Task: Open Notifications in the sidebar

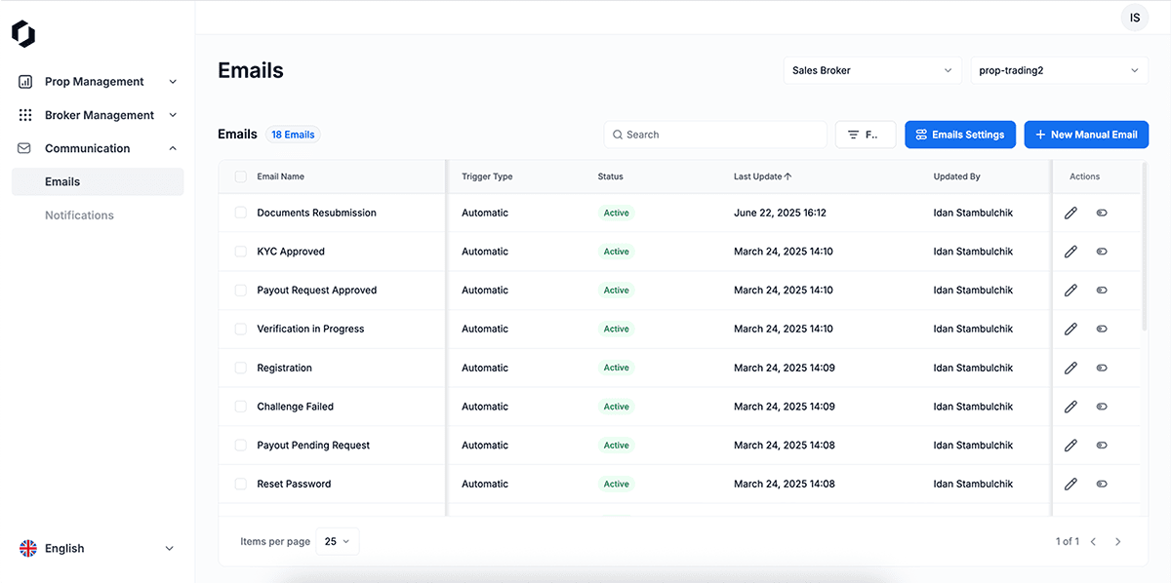Action: [79, 215]
